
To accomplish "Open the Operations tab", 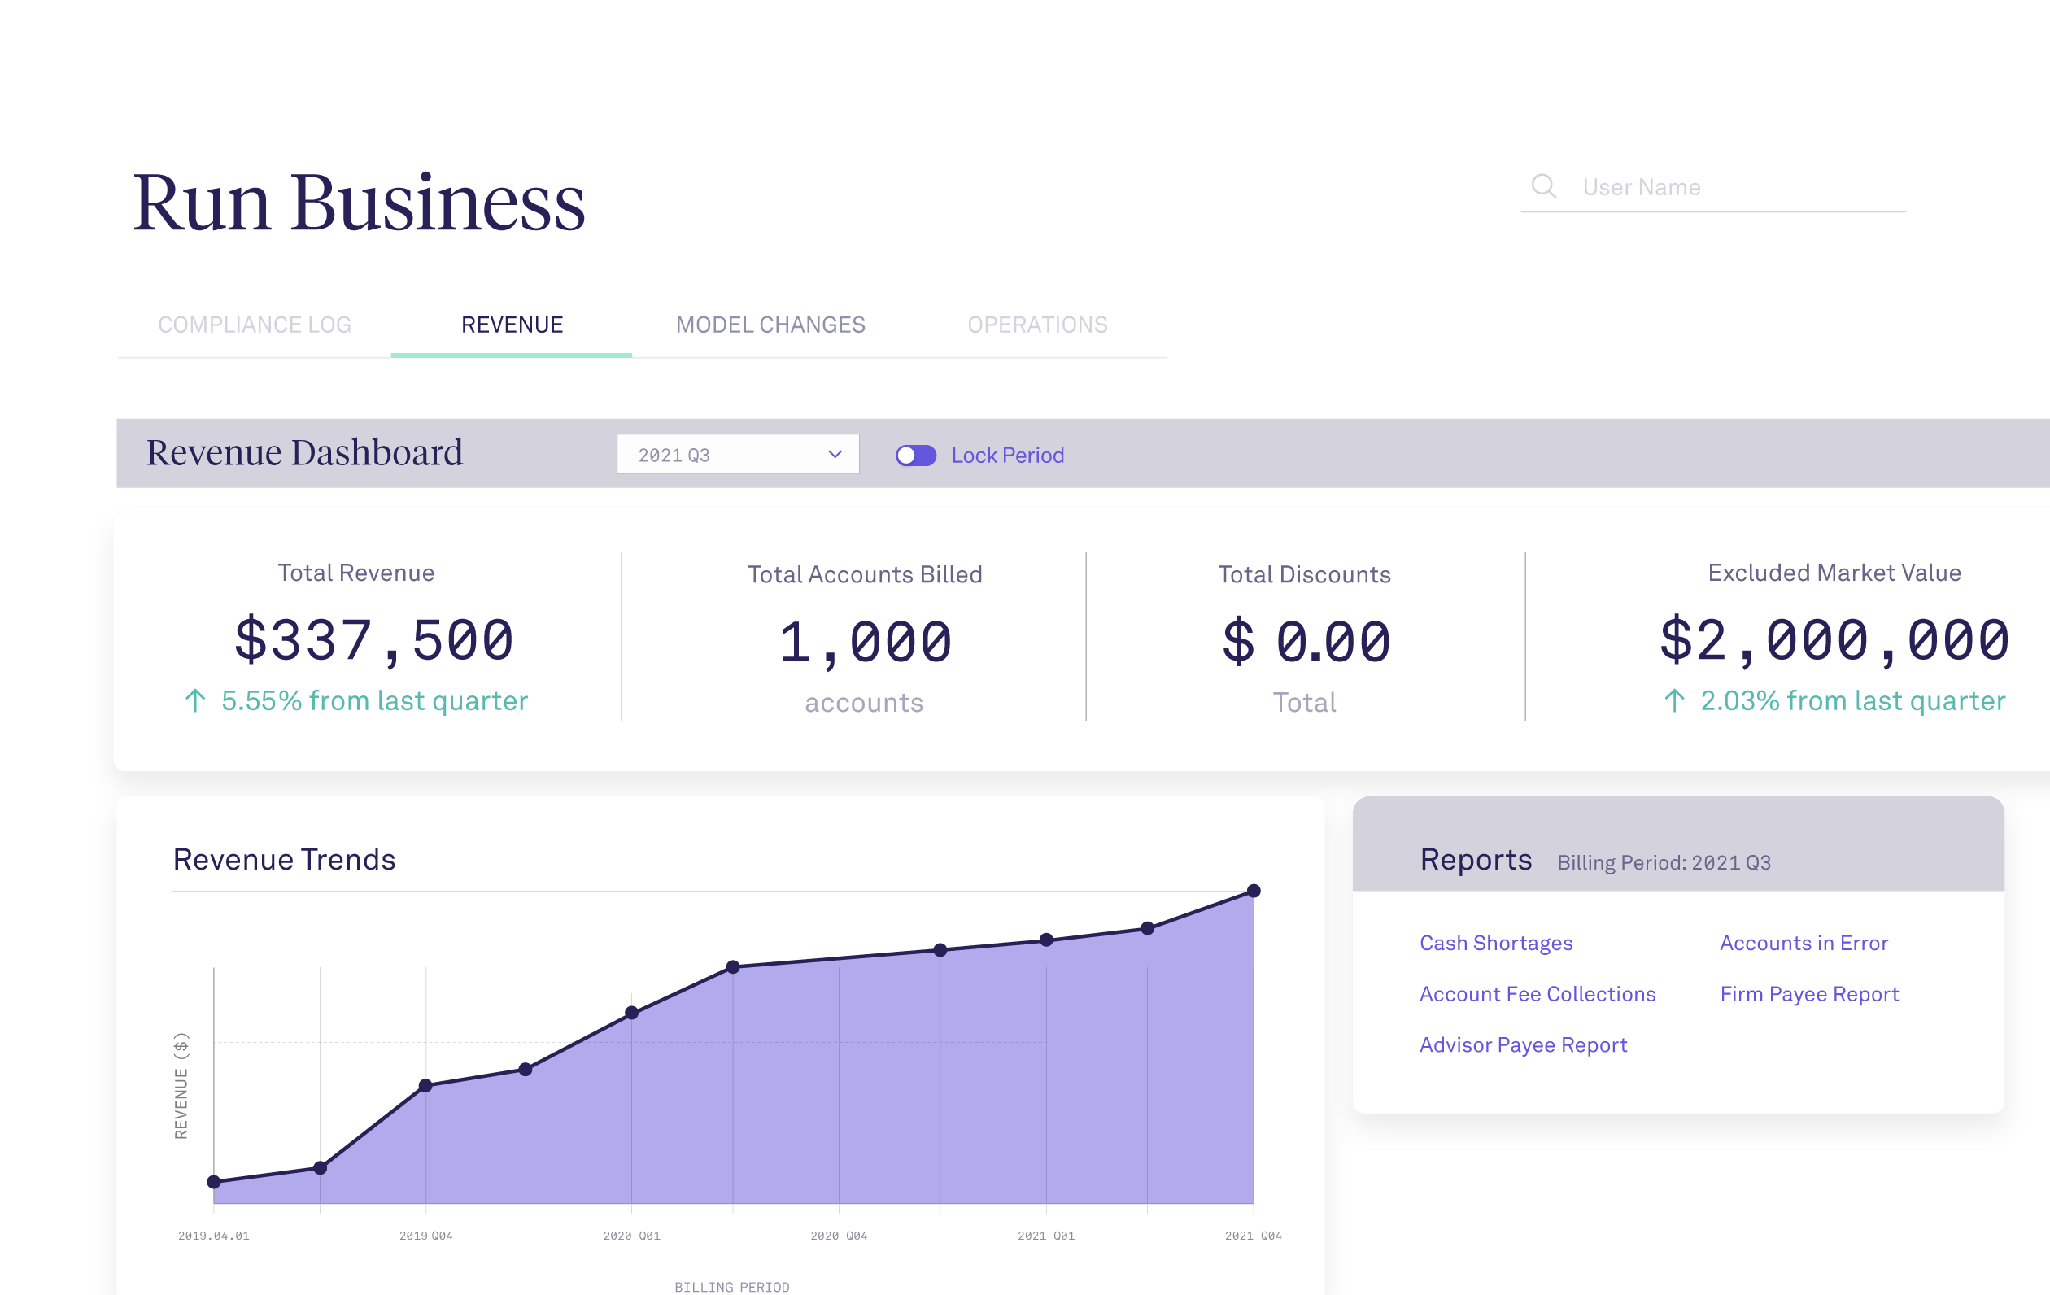I will (x=1037, y=325).
